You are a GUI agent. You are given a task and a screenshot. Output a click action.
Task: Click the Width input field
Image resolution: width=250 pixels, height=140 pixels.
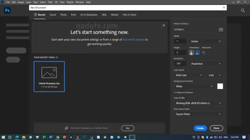click(x=180, y=41)
